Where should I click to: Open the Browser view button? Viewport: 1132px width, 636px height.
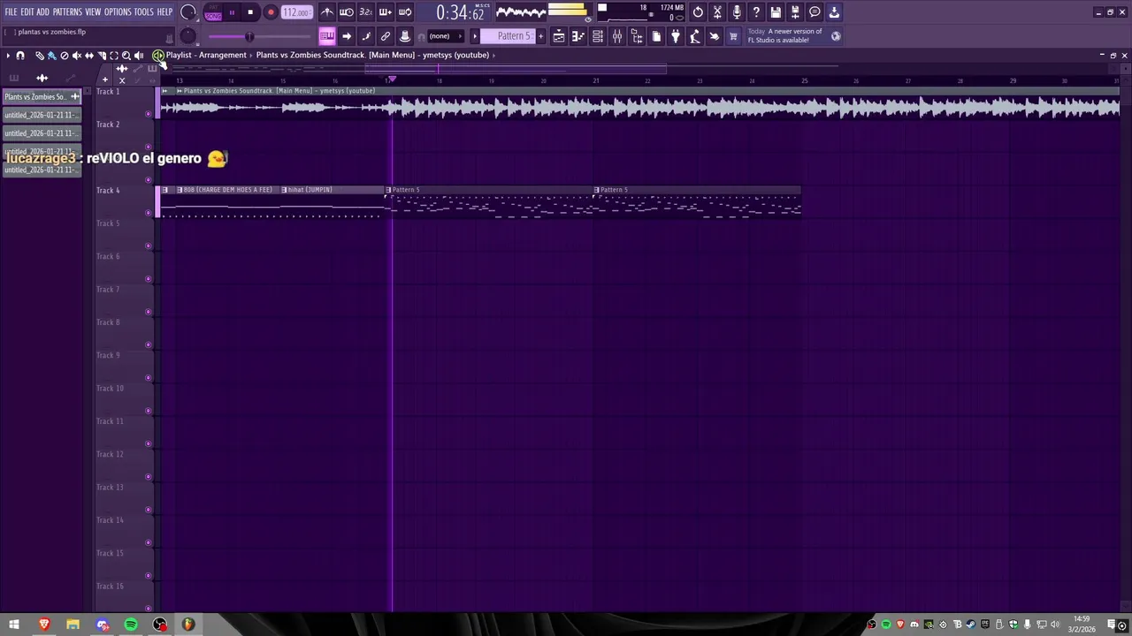click(x=637, y=36)
